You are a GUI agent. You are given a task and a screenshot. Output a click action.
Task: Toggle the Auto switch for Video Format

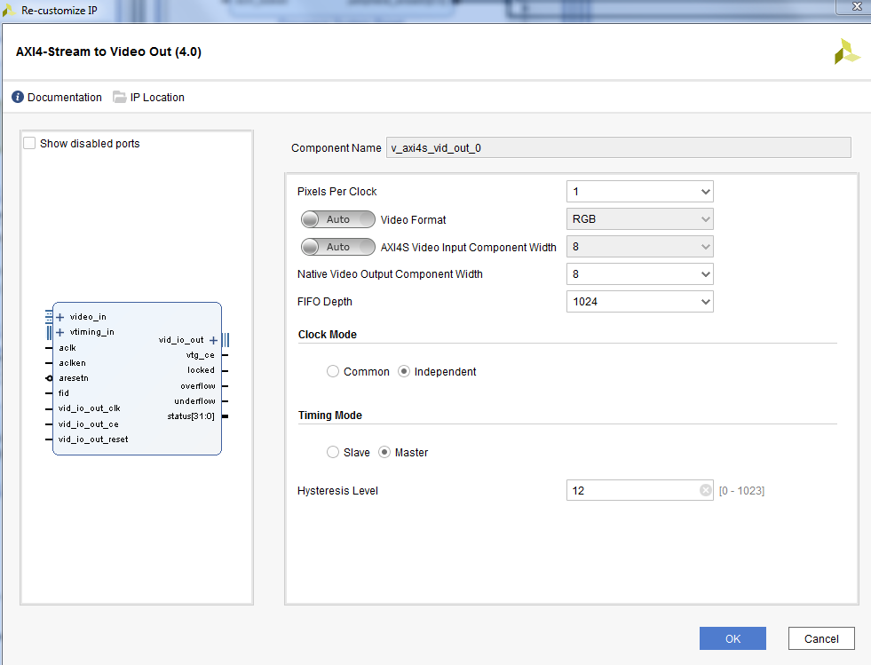click(337, 219)
